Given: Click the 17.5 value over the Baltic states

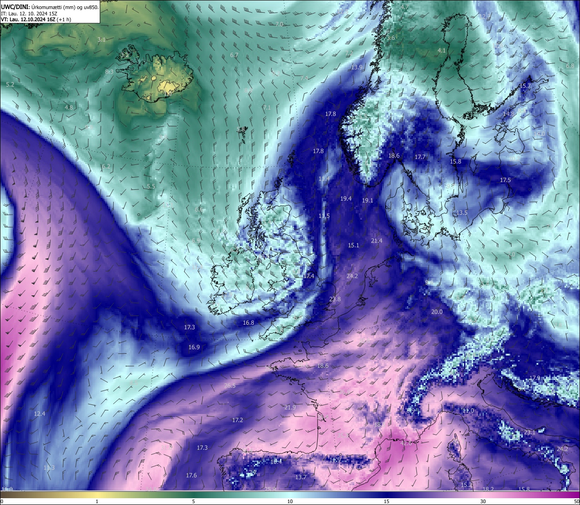Looking at the screenshot, I should point(505,180).
